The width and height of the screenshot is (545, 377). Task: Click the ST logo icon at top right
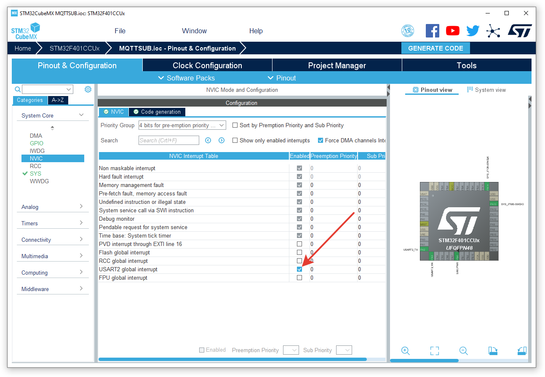[519, 31]
